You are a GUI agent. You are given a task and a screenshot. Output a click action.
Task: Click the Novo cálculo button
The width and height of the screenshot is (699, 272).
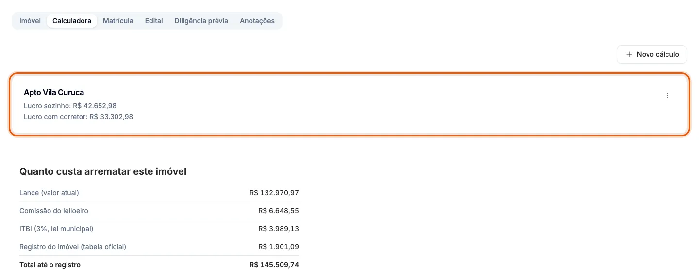click(x=652, y=54)
